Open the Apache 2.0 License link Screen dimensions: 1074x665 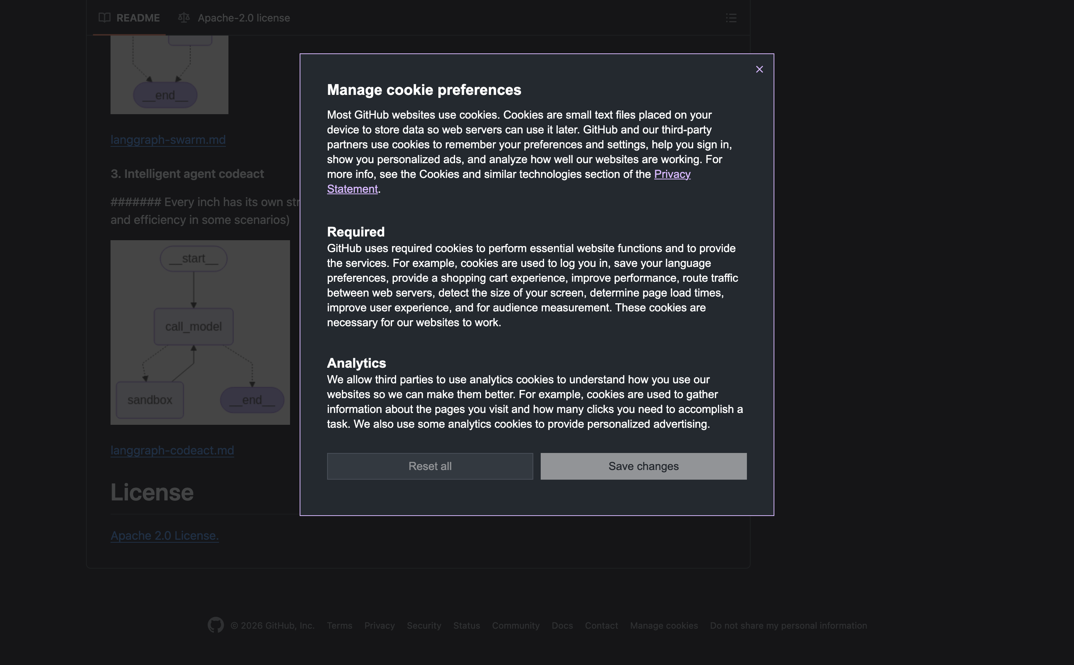pos(165,536)
